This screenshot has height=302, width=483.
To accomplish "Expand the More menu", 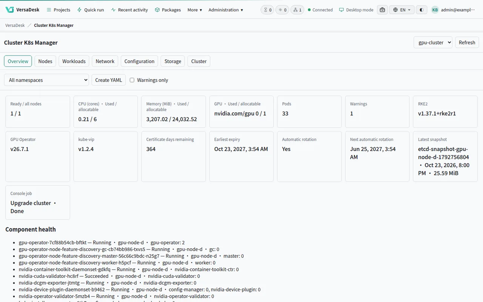I will (x=195, y=10).
